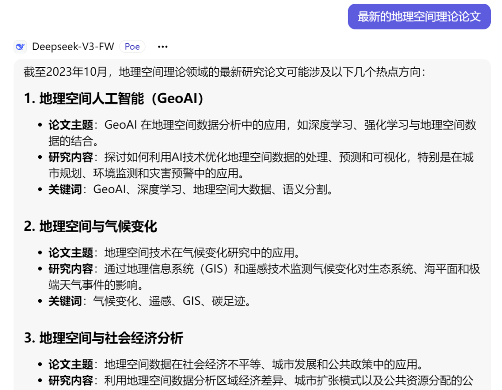Image resolution: width=502 pixels, height=390 pixels.
Task: Select the user message bubble 最新的地理空间理论论文
Action: (419, 17)
